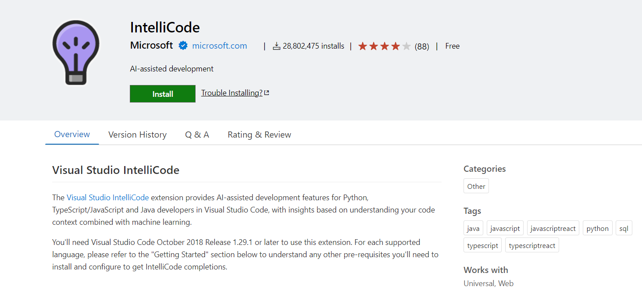Follow the Visual Studio IntelliCode text link
642x294 pixels.
107,198
